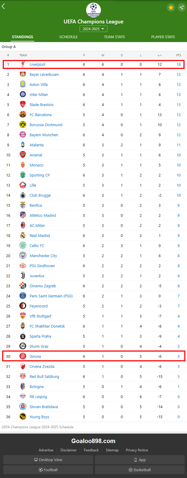The width and height of the screenshot is (187, 478).
Task: Toggle the yellow star favorite icon
Action: click(x=171, y=7)
